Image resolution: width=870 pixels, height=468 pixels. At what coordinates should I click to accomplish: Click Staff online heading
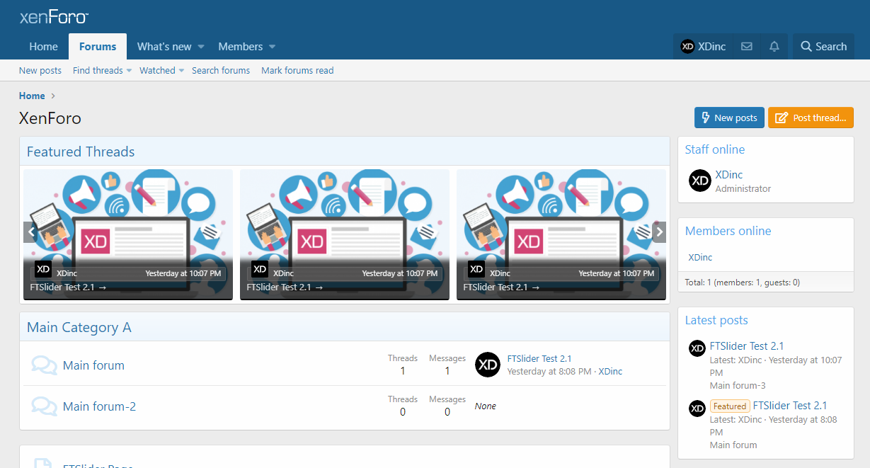point(715,149)
